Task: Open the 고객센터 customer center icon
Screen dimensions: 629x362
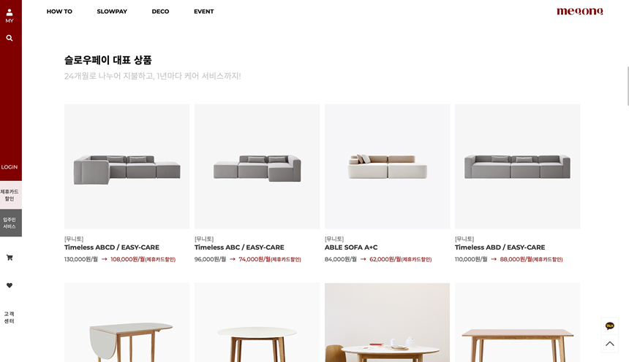Action: (10, 317)
